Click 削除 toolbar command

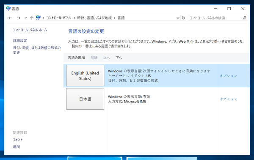click(x=94, y=58)
